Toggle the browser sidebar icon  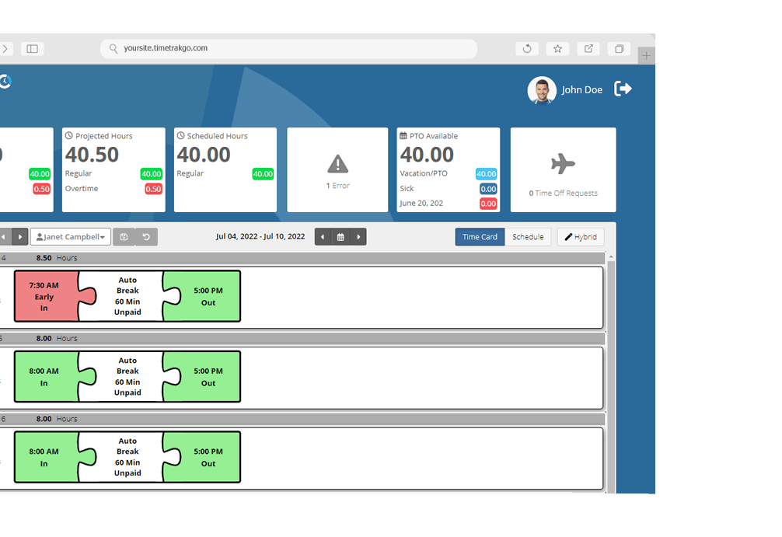coord(33,49)
